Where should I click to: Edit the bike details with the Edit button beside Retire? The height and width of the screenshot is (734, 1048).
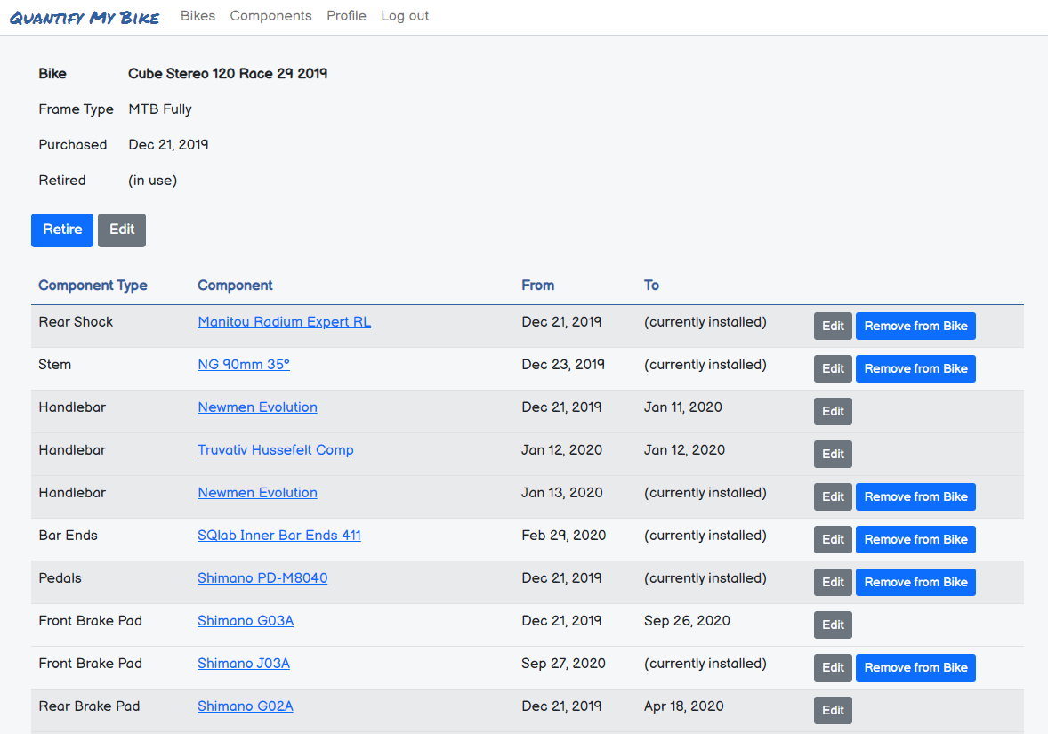pos(122,230)
